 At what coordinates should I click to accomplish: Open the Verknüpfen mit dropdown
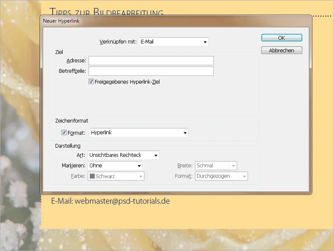point(174,42)
